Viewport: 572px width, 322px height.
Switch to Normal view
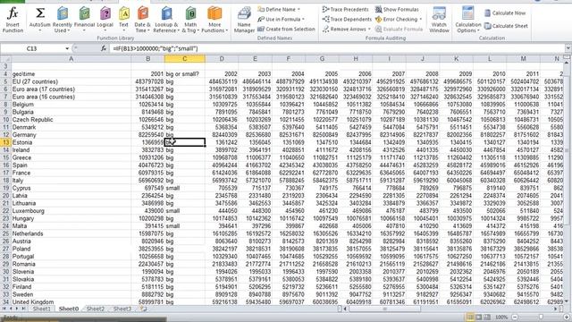tap(470, 317)
